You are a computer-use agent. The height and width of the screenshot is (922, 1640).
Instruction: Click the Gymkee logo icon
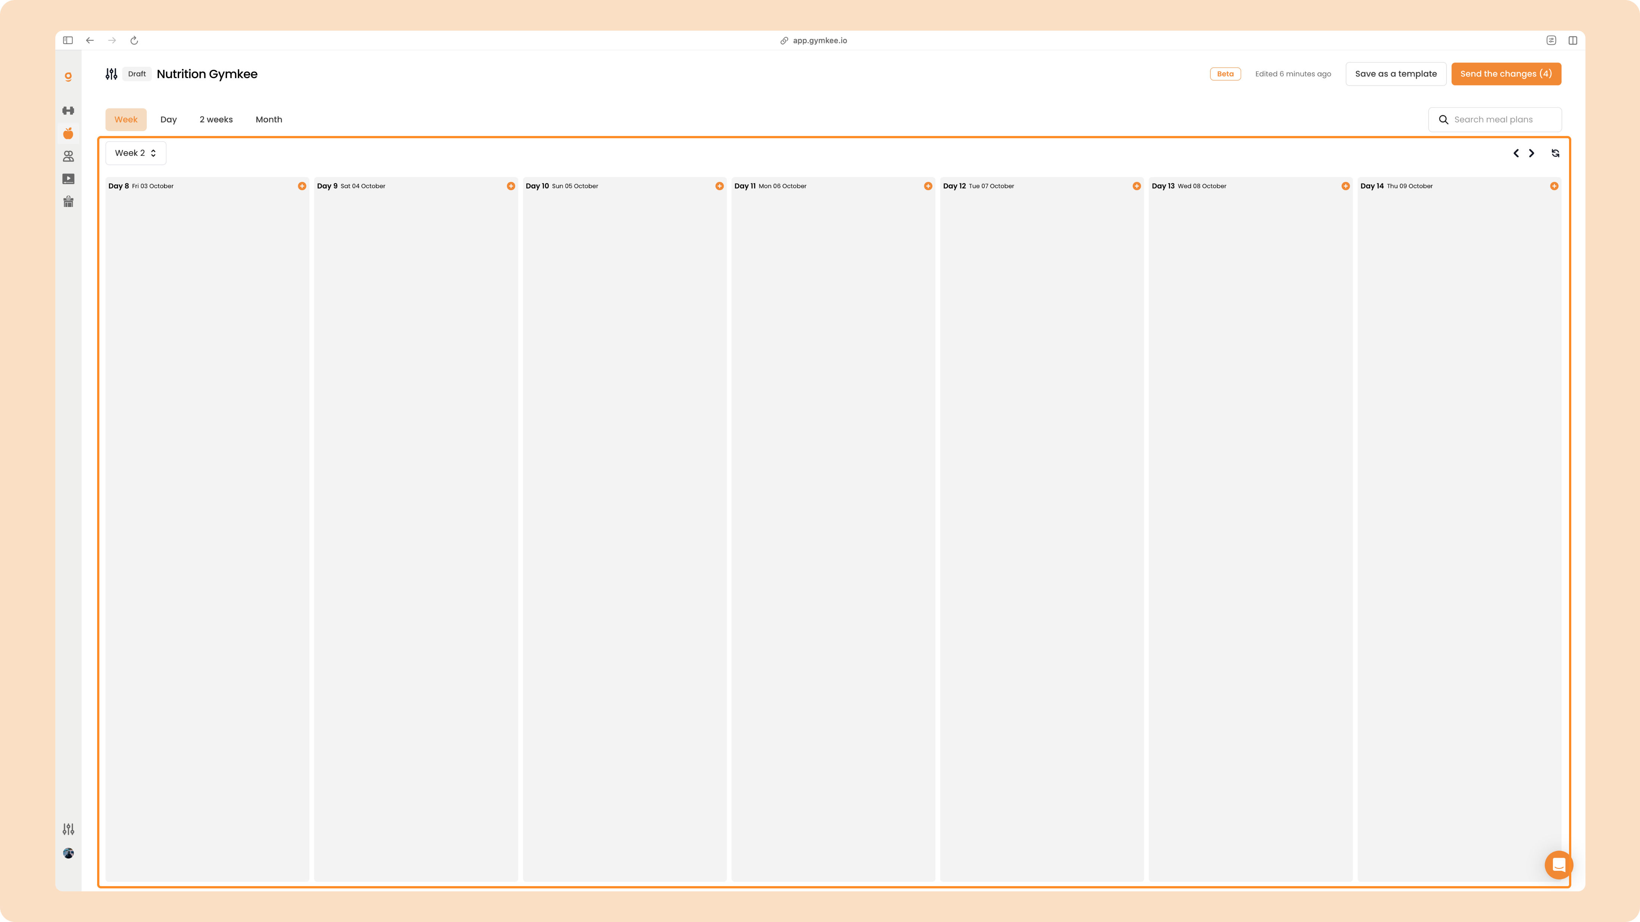tap(68, 77)
